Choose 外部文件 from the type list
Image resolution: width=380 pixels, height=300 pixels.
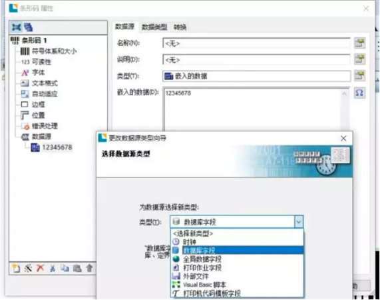click(x=237, y=276)
